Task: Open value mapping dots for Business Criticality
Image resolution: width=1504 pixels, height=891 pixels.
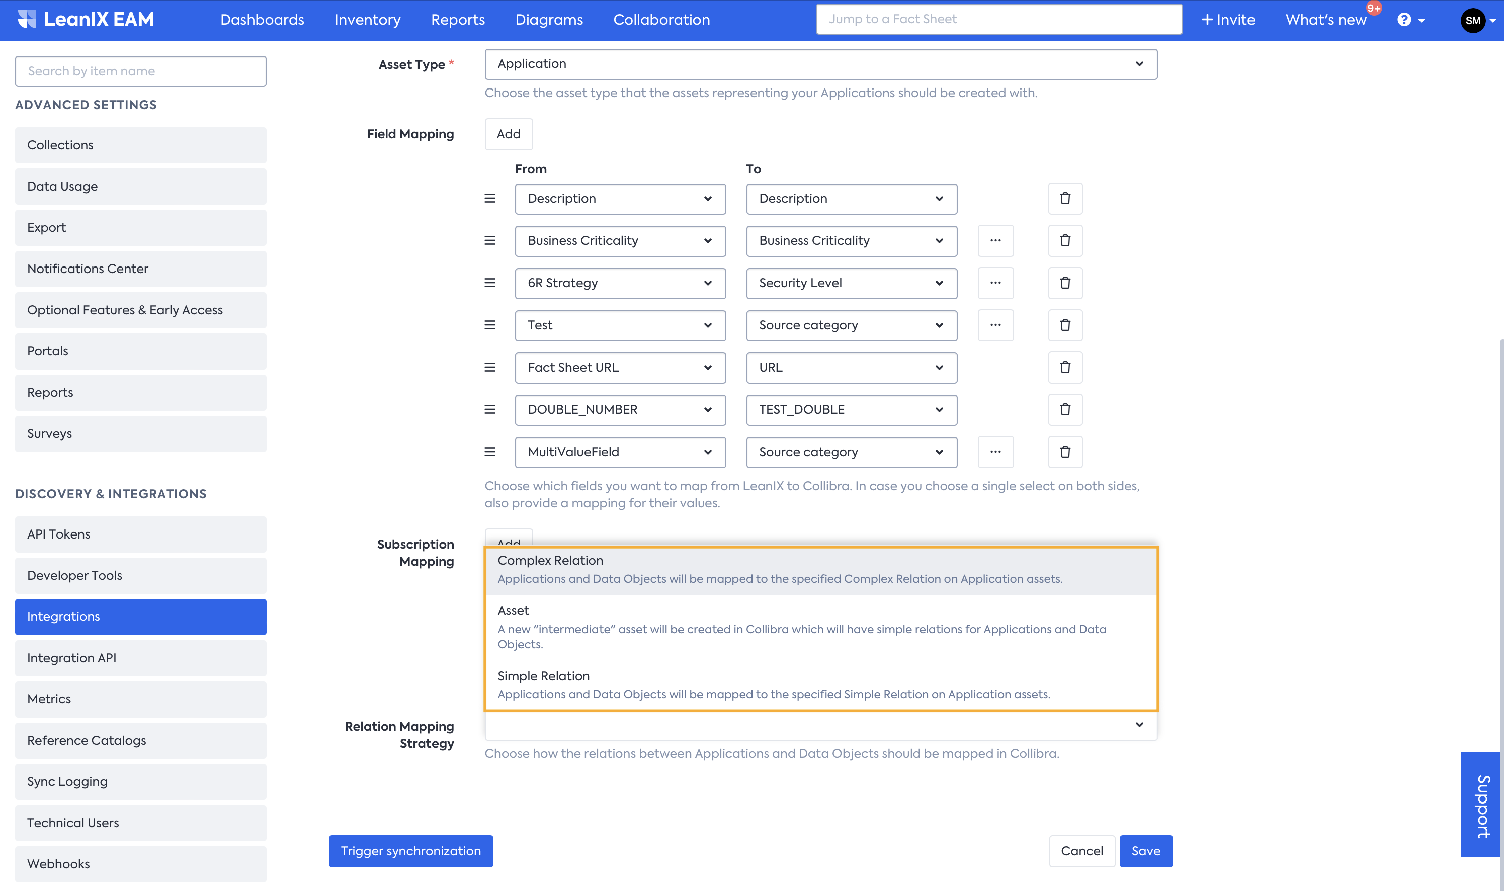Action: tap(995, 241)
